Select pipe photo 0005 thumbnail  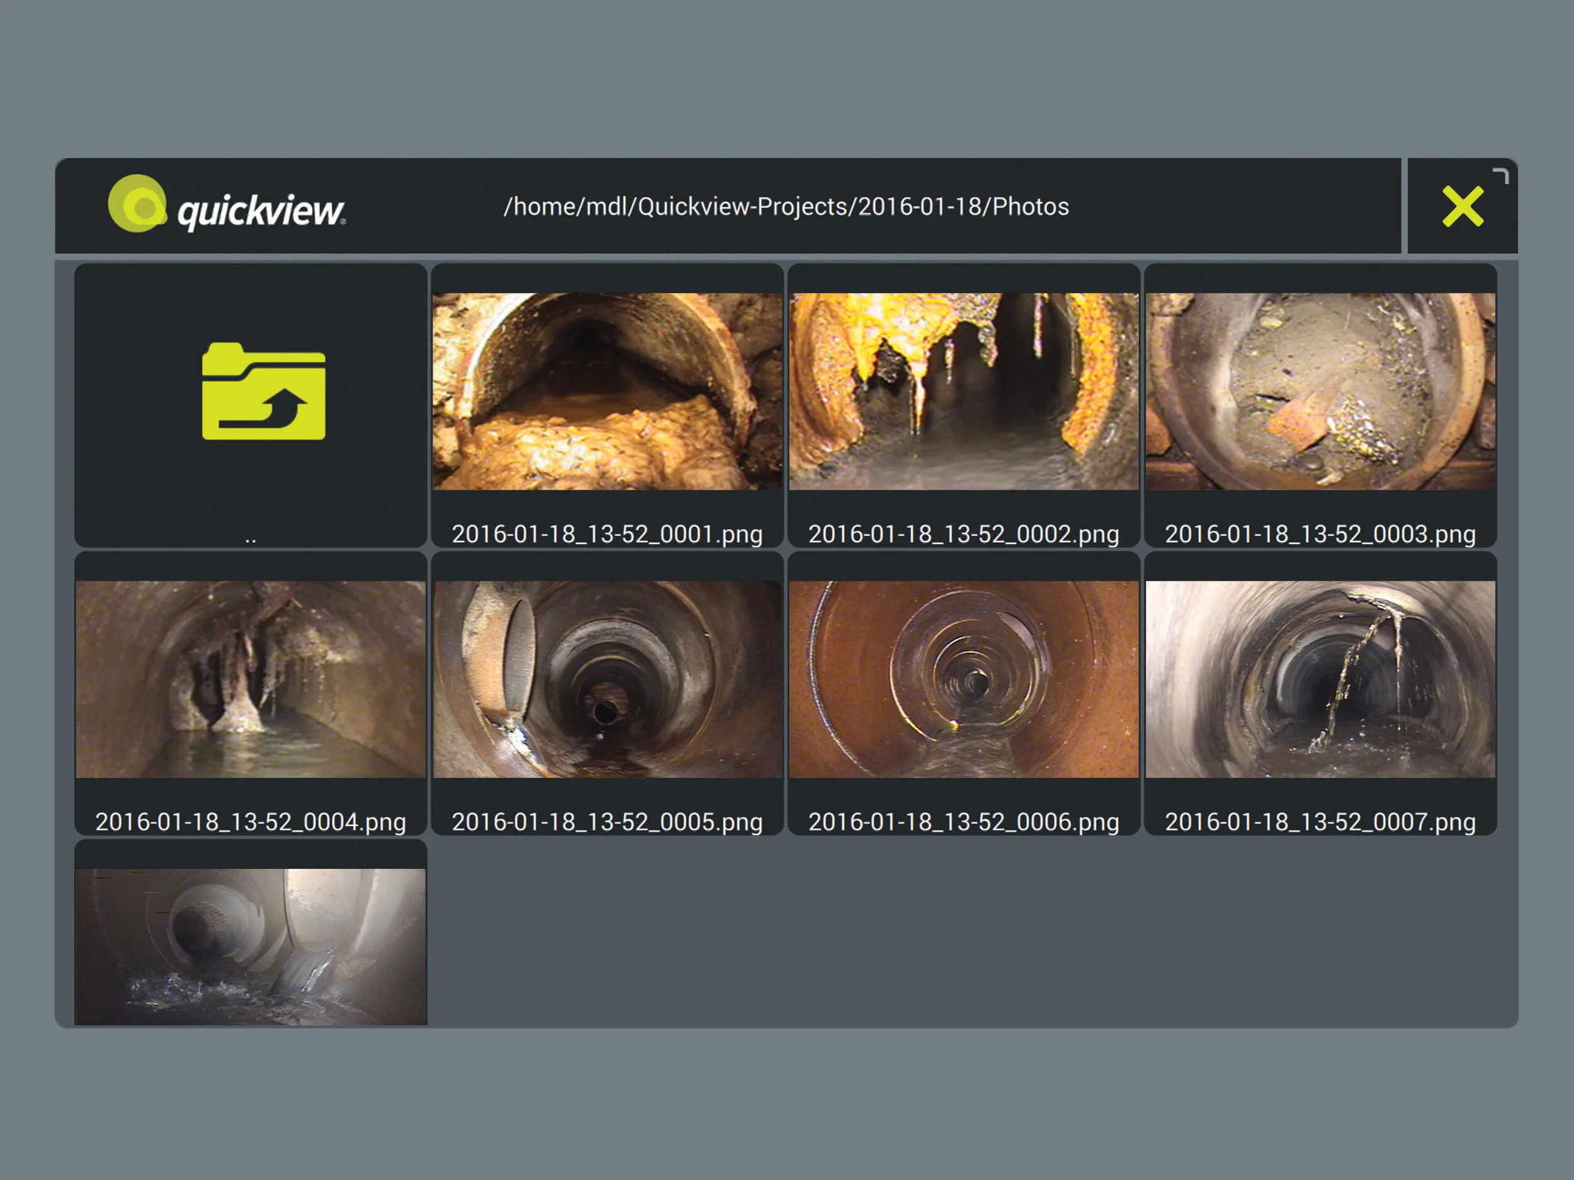tap(607, 679)
